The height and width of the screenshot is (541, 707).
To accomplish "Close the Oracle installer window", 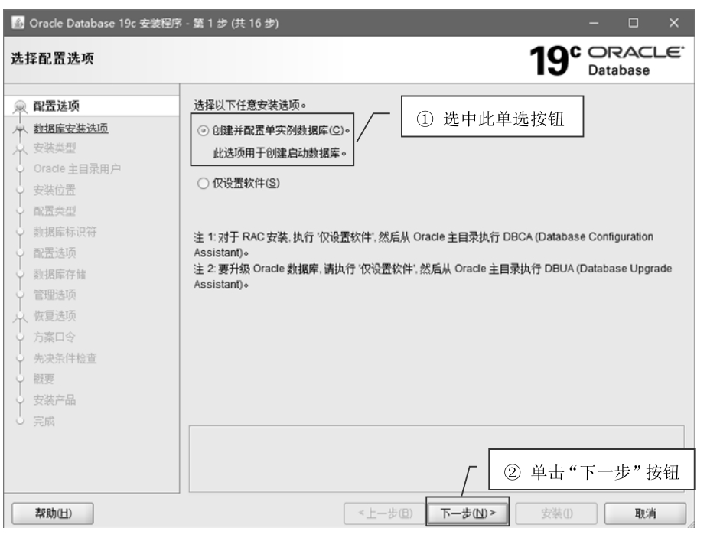I will [673, 23].
